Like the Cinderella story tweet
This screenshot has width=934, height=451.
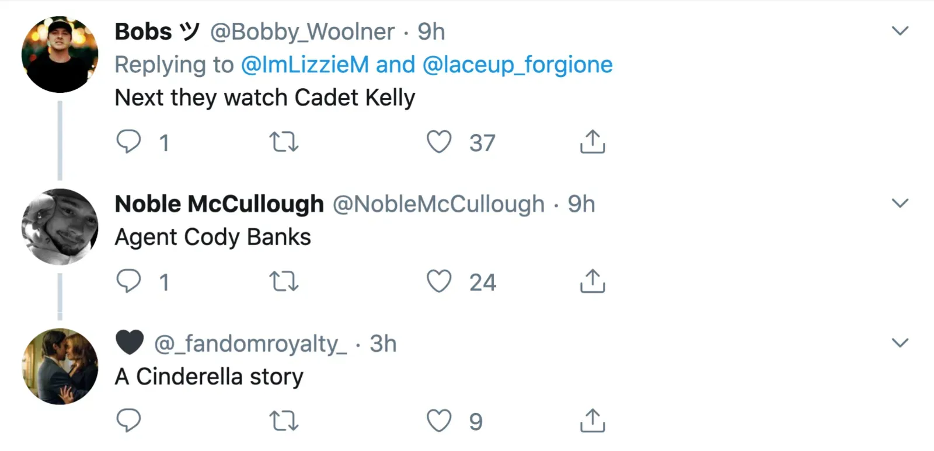439,420
